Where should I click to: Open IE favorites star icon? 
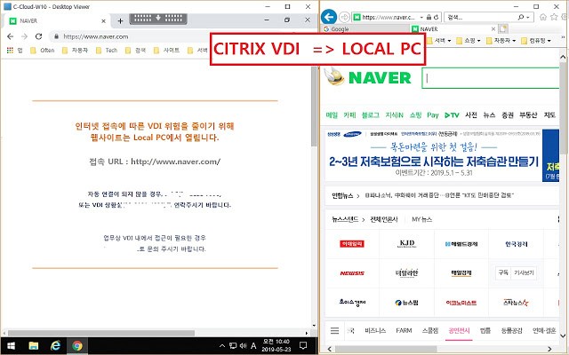click(x=554, y=17)
